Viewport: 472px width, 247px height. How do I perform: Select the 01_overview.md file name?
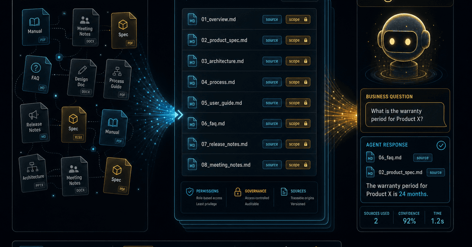click(x=219, y=20)
